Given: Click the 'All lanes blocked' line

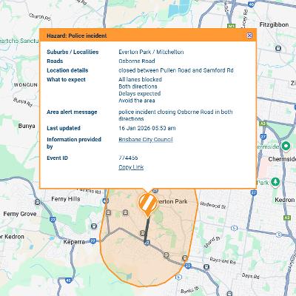Looking at the screenshot, I should click(x=140, y=79).
